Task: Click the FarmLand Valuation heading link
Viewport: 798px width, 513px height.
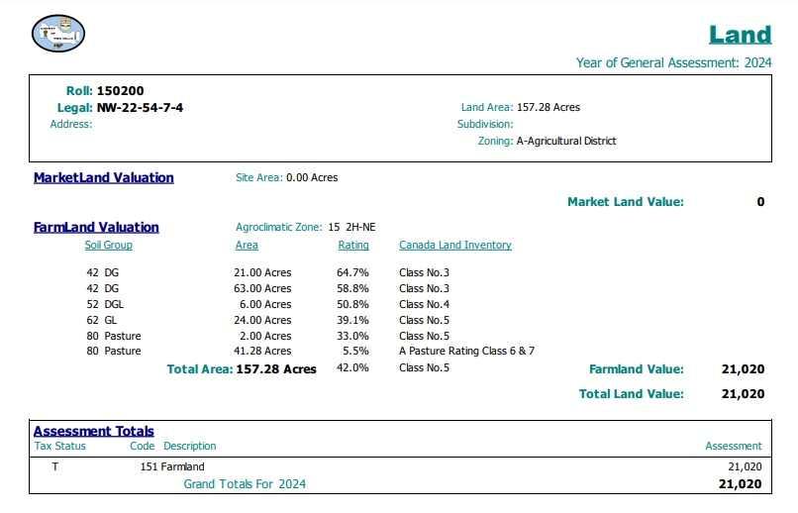Action: (x=96, y=228)
